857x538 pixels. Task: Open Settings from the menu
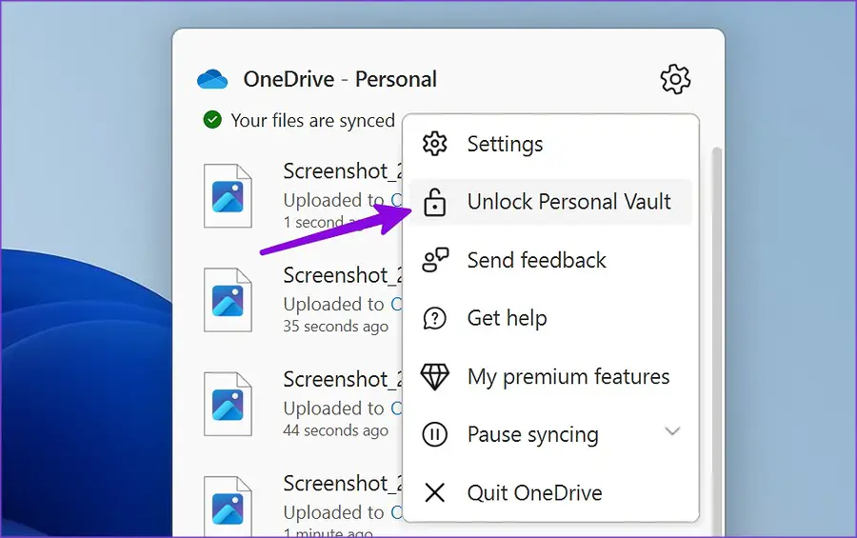click(x=505, y=144)
